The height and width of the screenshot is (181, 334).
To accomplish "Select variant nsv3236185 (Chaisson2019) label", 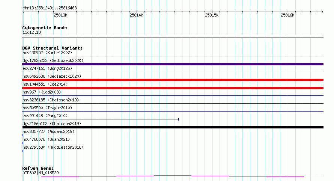I will (51, 100).
